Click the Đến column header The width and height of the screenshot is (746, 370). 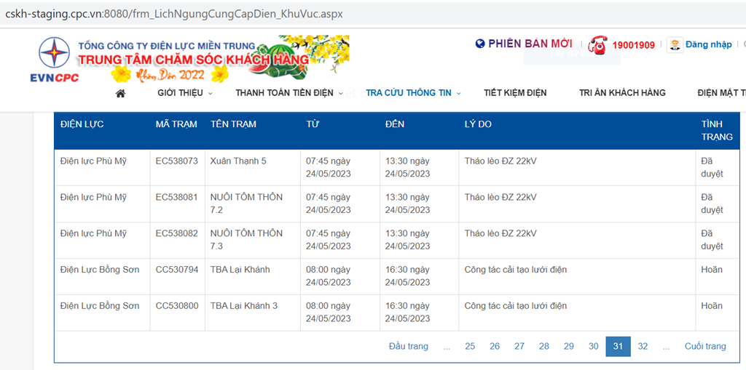click(395, 124)
